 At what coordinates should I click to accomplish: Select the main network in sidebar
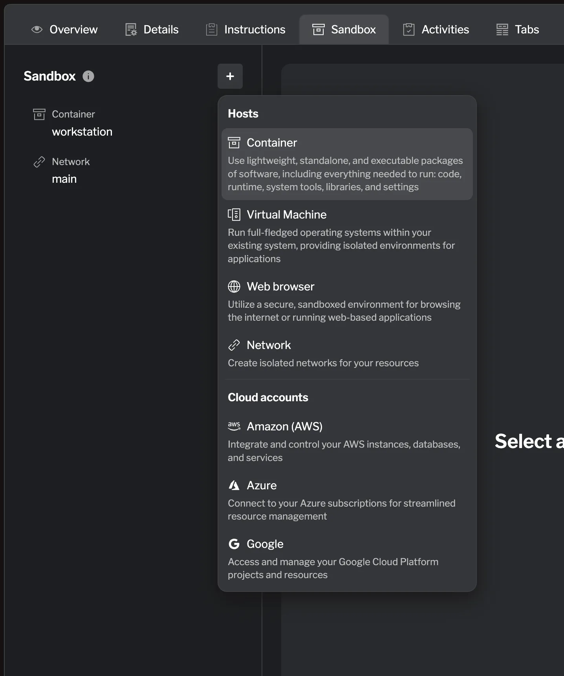[64, 179]
